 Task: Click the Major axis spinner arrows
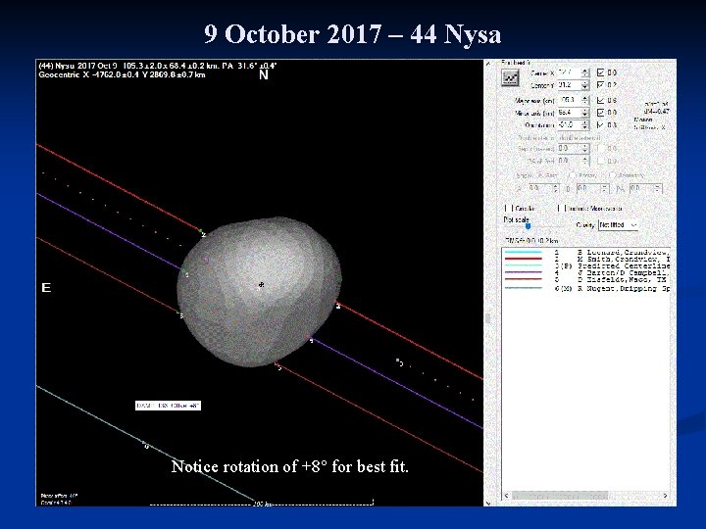[x=584, y=100]
